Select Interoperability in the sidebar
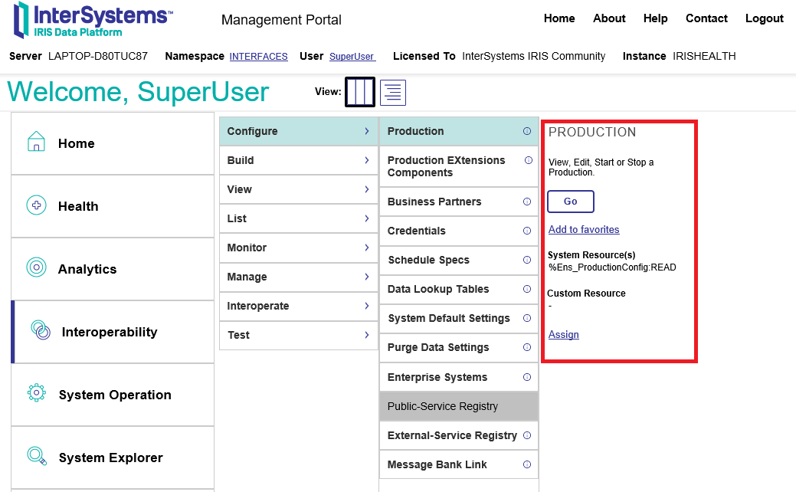The image size is (796, 492). click(113, 332)
